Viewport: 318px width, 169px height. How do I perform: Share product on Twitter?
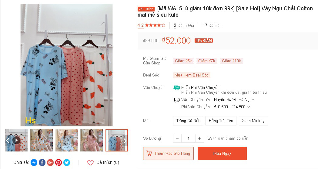click(67, 163)
